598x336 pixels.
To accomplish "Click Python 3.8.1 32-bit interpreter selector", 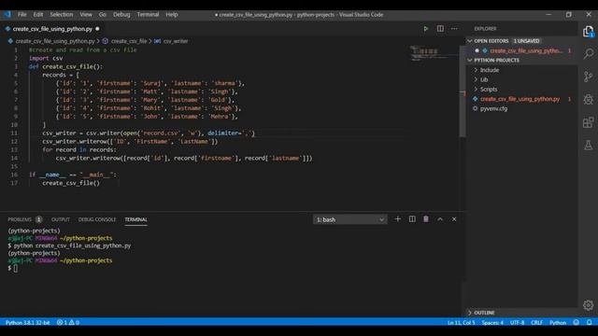I will click(27, 322).
